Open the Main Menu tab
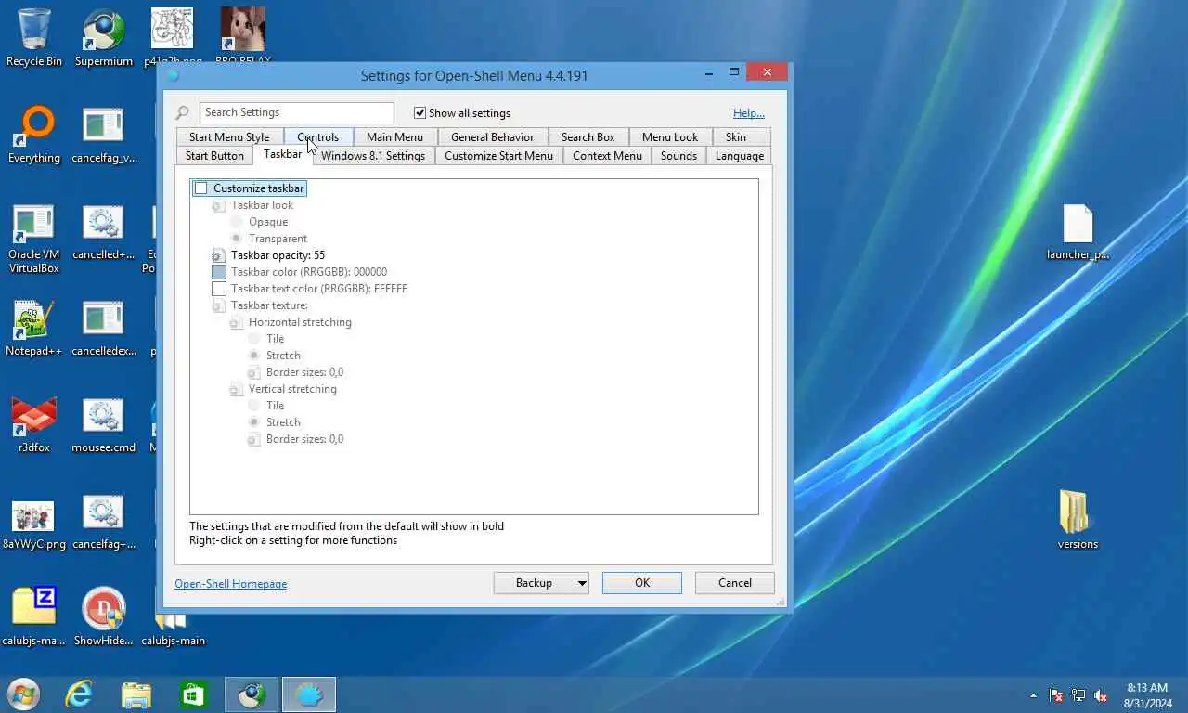Screen dimensions: 1188x713 point(394,136)
